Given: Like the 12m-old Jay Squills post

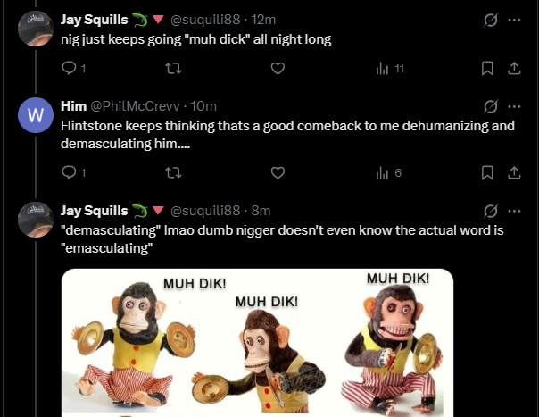Looking at the screenshot, I should point(278,68).
